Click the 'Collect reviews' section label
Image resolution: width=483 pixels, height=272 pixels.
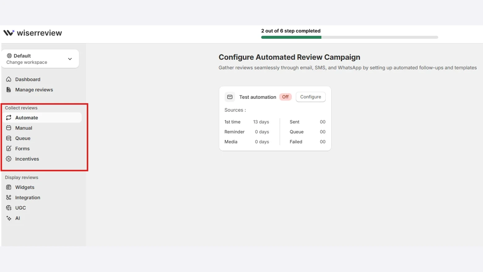tap(21, 108)
